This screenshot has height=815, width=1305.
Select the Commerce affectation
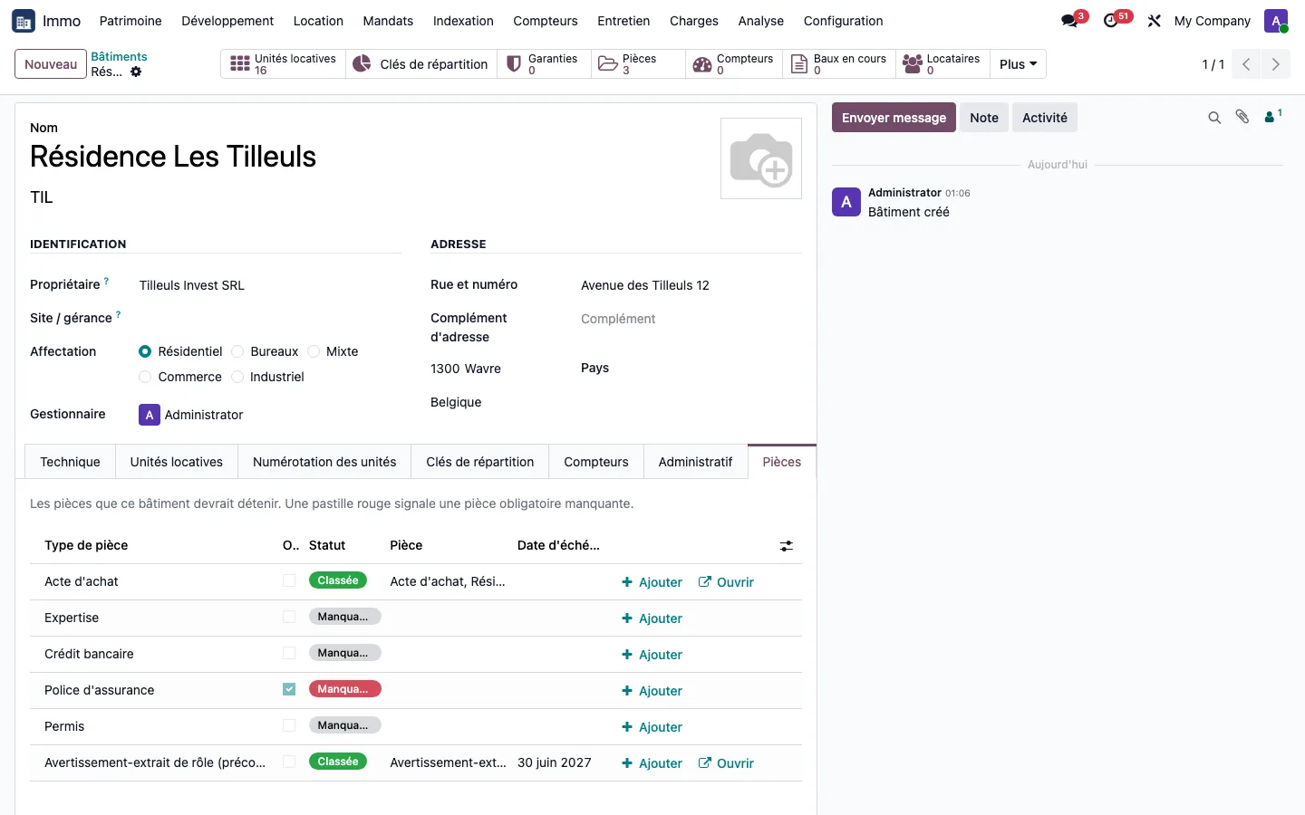pyautogui.click(x=145, y=377)
